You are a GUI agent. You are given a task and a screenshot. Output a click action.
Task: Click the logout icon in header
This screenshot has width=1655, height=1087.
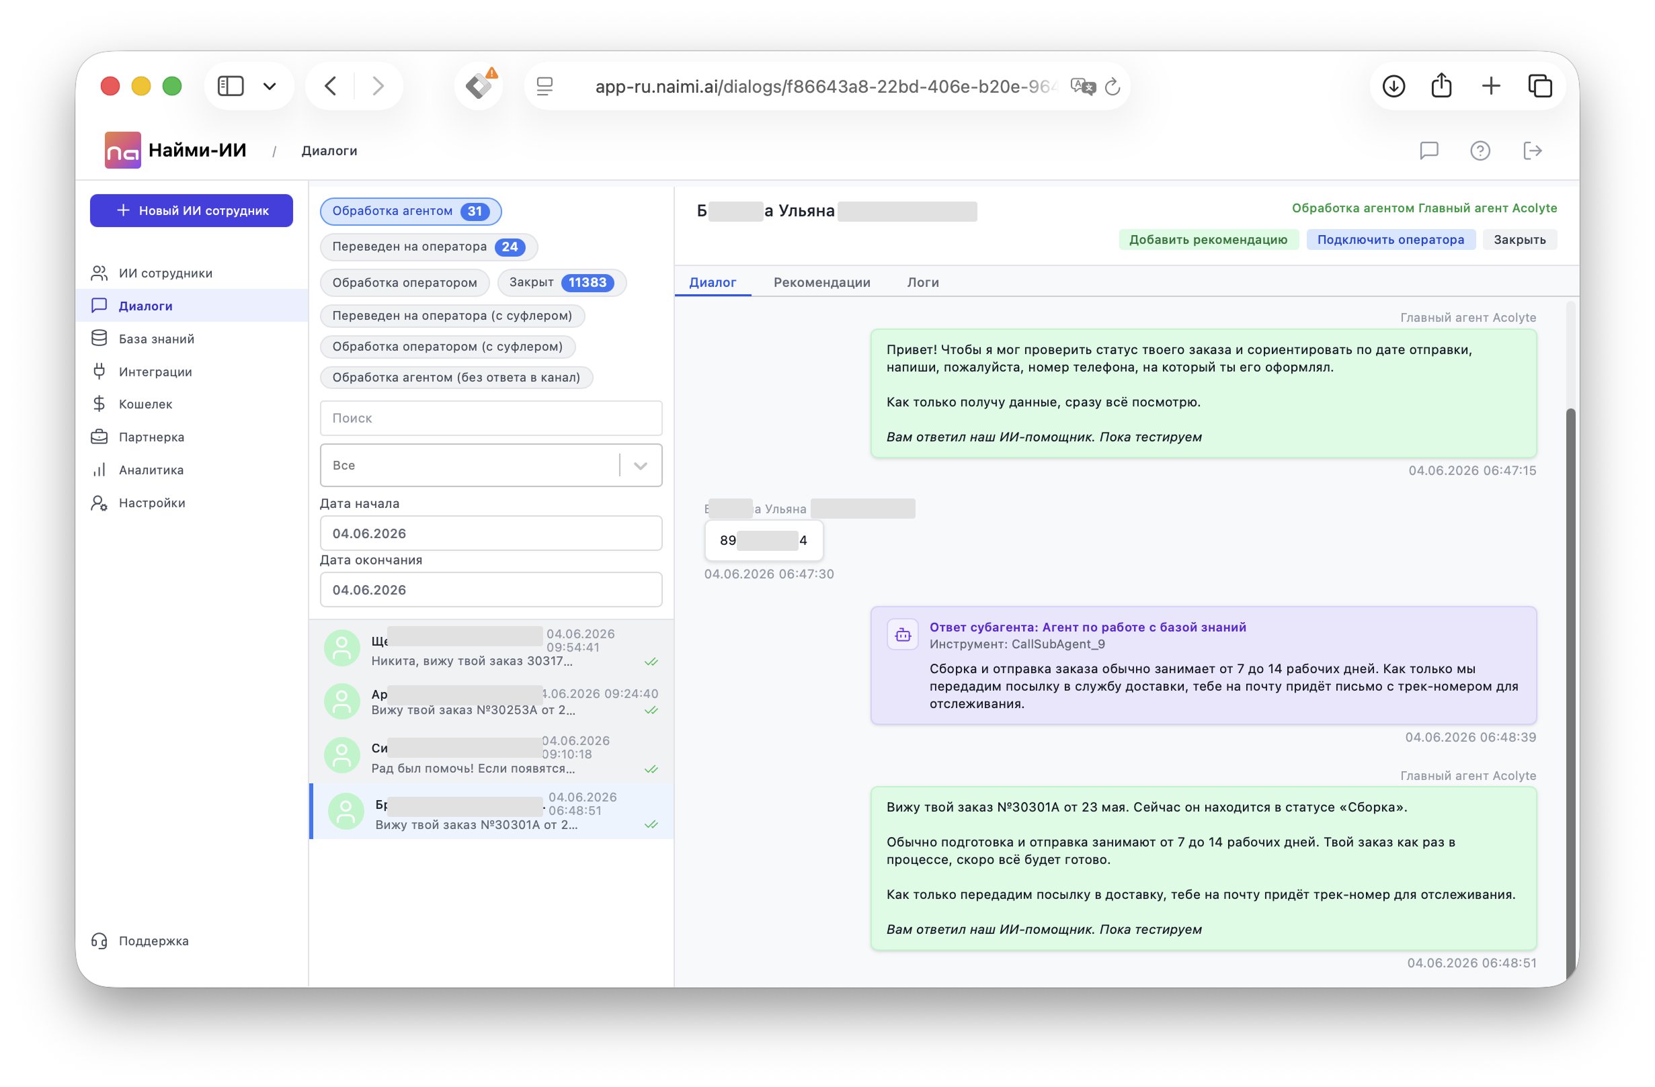tap(1532, 150)
